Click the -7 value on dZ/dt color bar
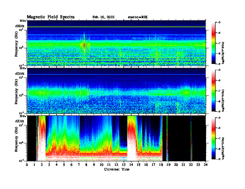Image resolution: width=245 pixels, height=189 pixels. (219, 138)
